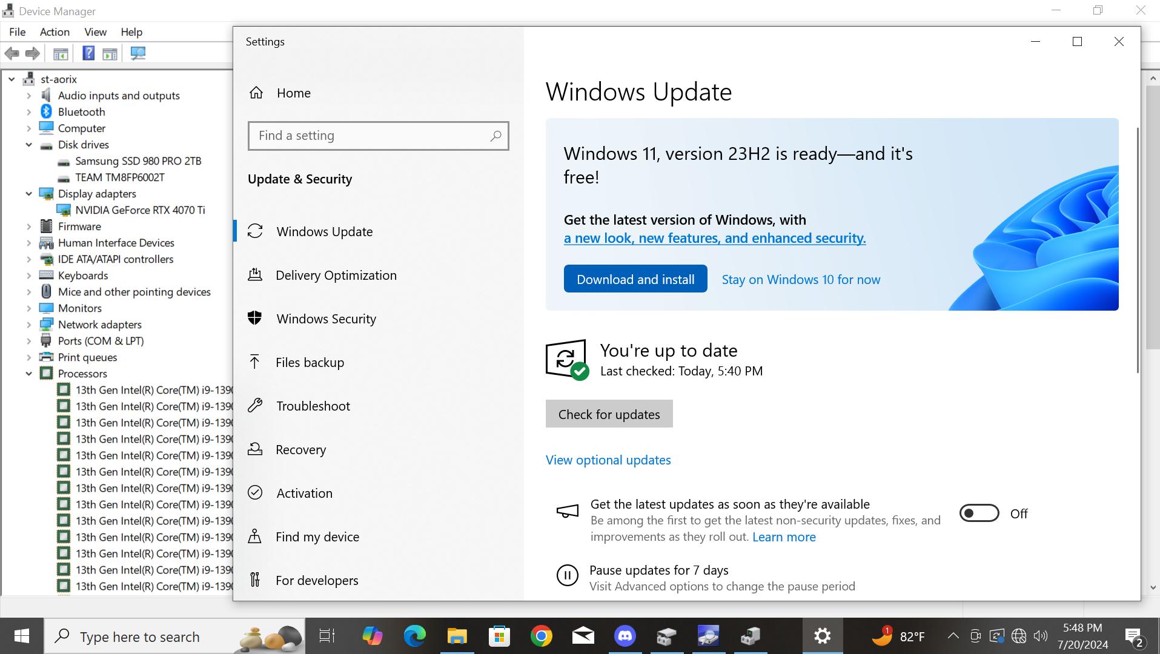Click Pause updates for 7 days
Viewport: 1160px width, 654px height.
(x=659, y=570)
